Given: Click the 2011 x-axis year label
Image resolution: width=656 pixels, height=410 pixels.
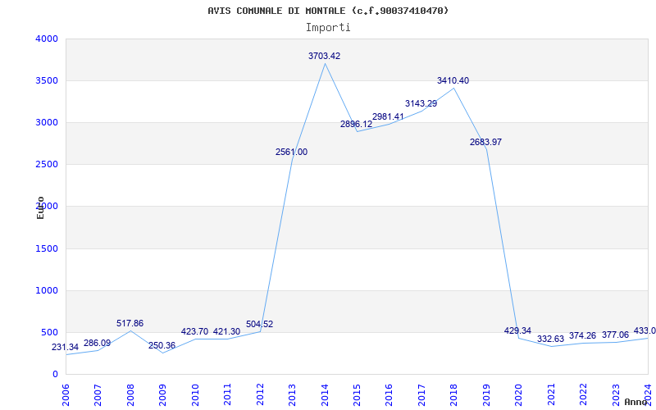Looking at the screenshot, I should point(227,394).
